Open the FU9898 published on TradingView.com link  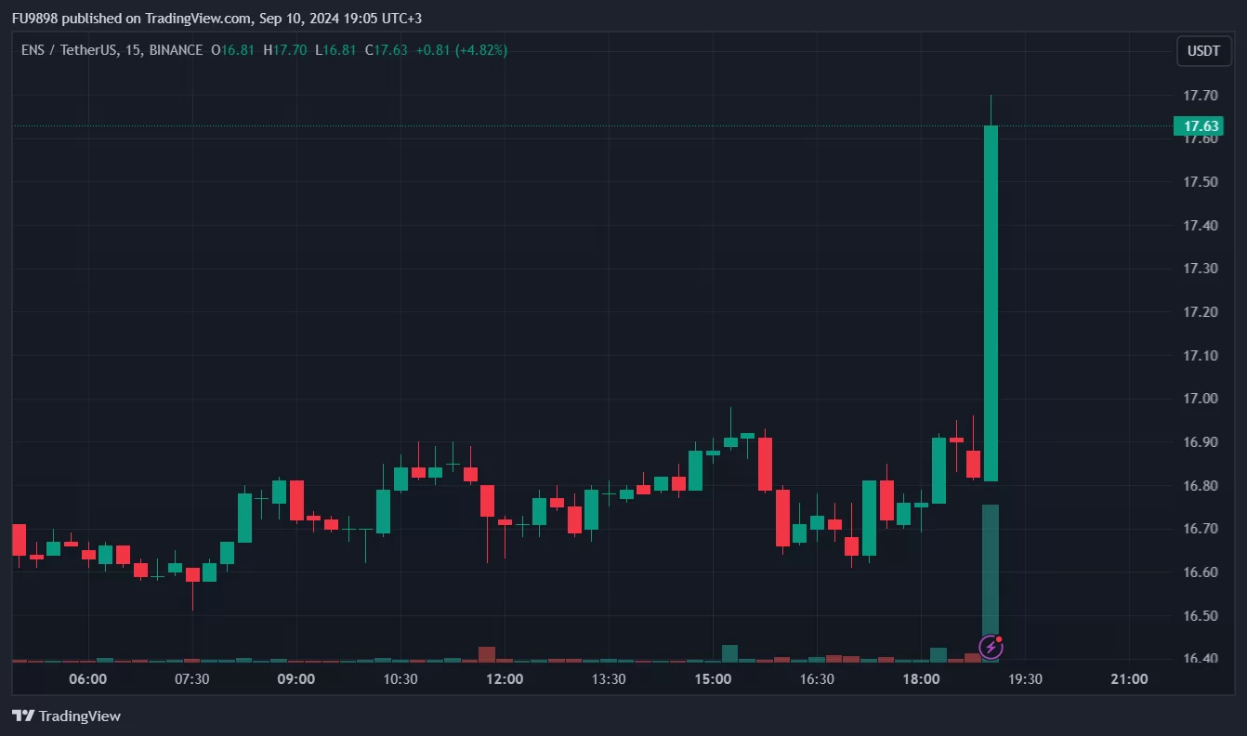(130, 18)
